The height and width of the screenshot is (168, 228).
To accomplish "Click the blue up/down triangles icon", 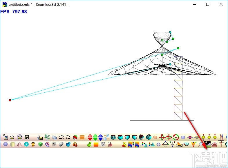I will point(100,137).
